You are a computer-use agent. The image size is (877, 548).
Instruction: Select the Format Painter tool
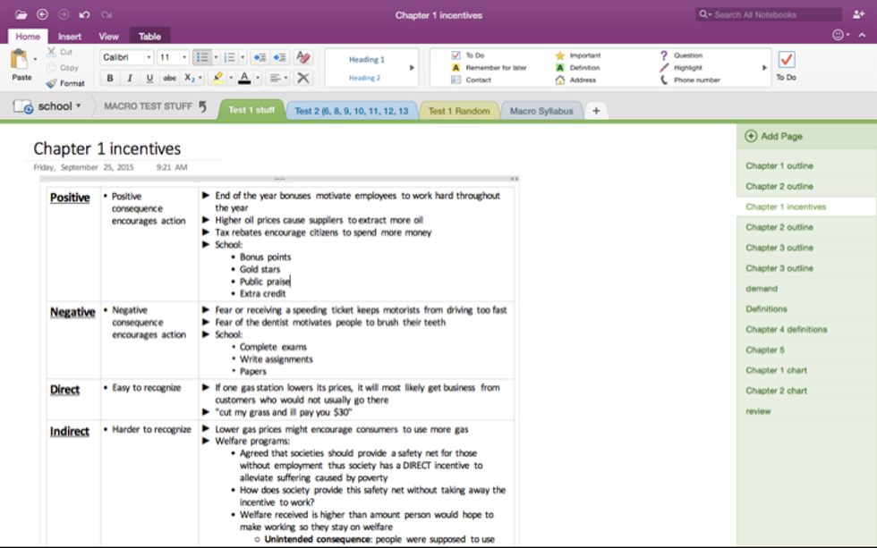[66, 83]
